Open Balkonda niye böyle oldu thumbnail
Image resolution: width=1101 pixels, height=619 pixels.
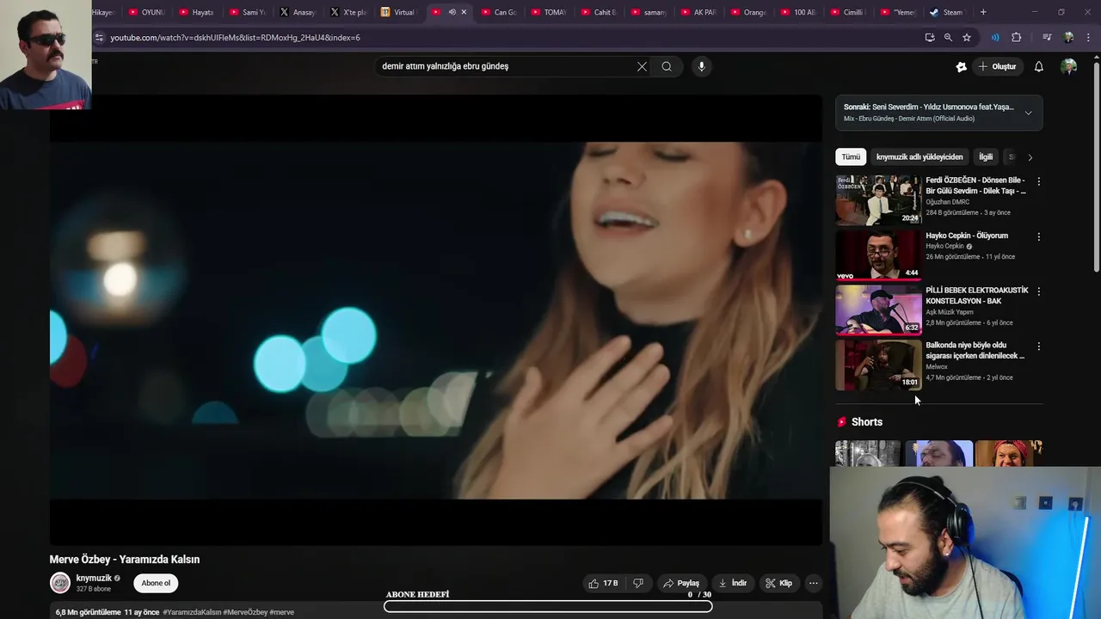(878, 365)
